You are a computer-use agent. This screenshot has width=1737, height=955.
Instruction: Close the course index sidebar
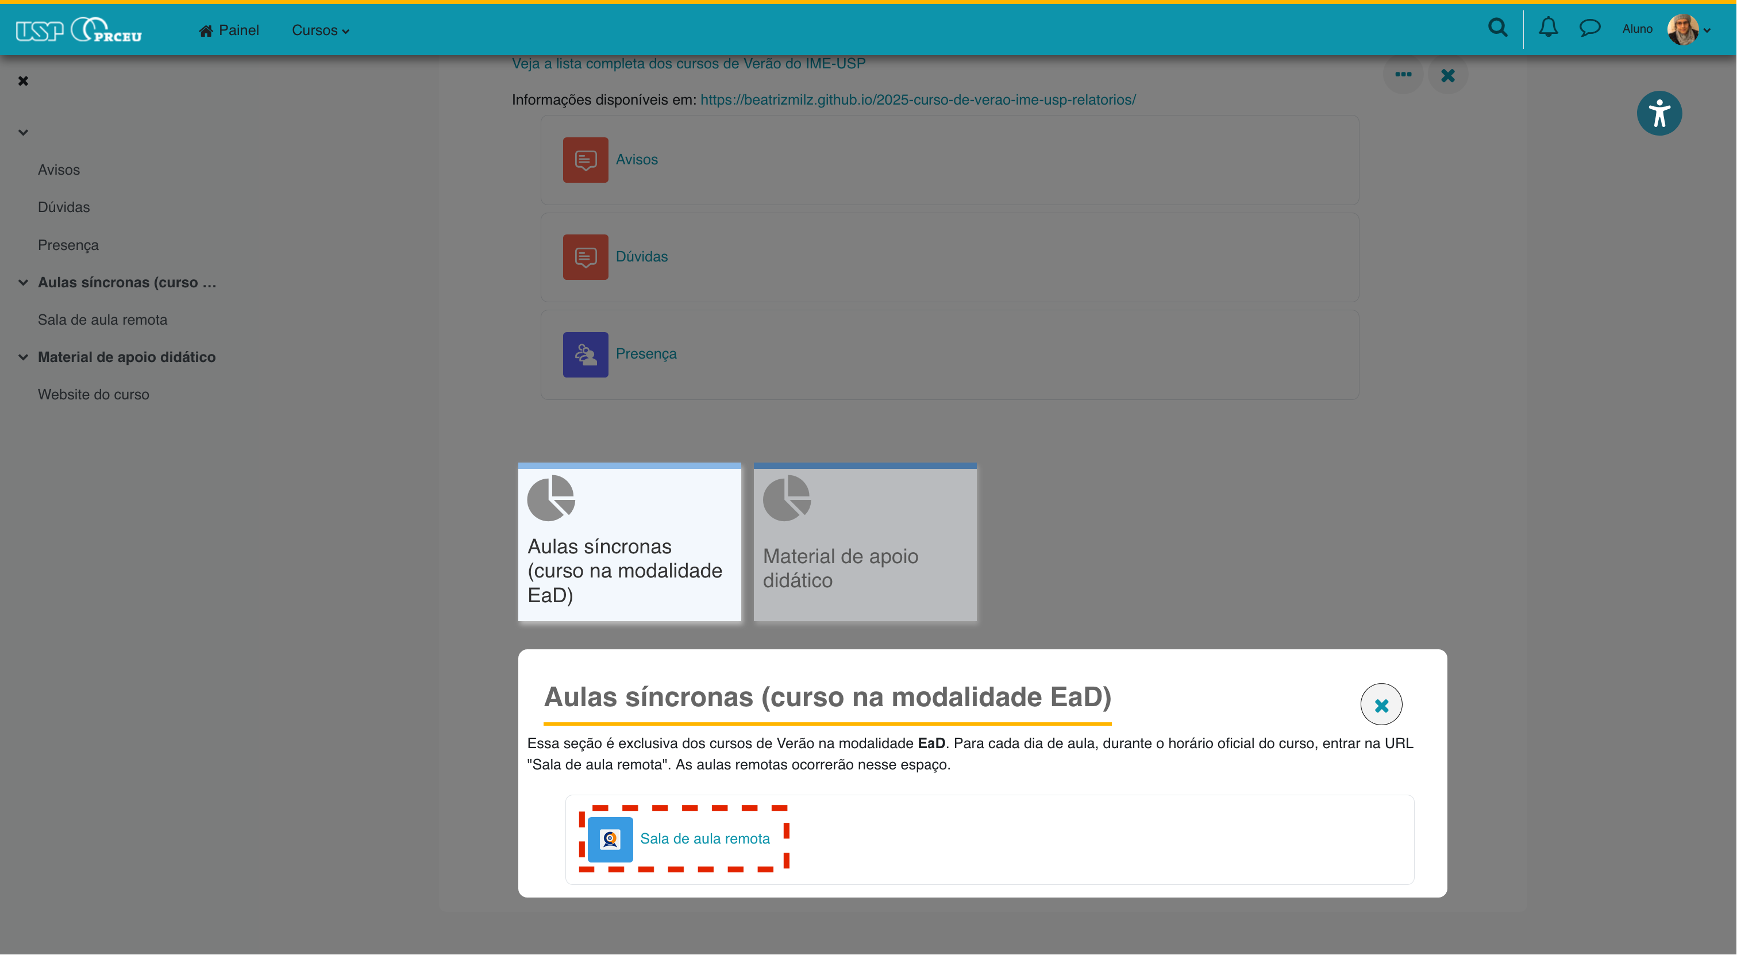click(23, 81)
